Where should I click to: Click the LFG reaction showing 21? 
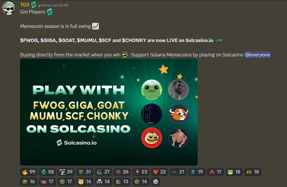178,172
